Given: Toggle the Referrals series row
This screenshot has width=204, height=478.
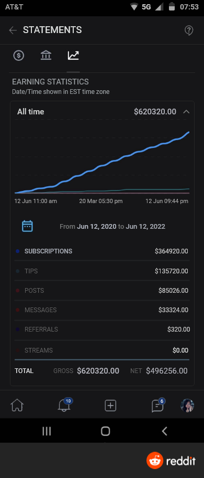Looking at the screenshot, I should pyautogui.click(x=102, y=329).
